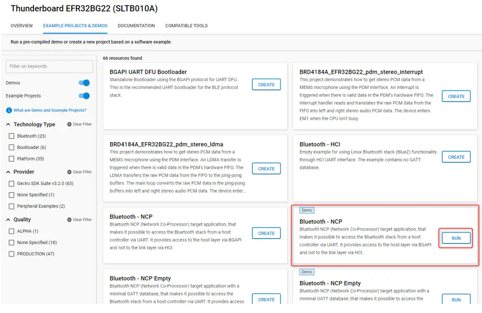Clear the Technology Type filter
The image size is (482, 313).
[79, 124]
